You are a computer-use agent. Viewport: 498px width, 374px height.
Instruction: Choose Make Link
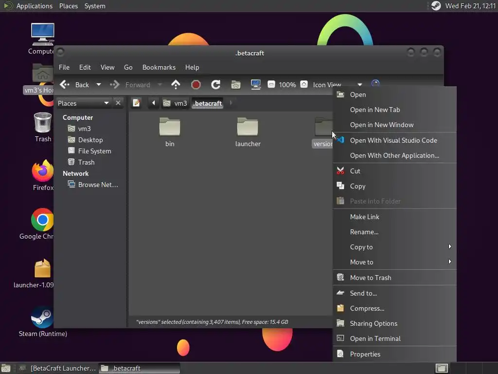(x=394, y=217)
